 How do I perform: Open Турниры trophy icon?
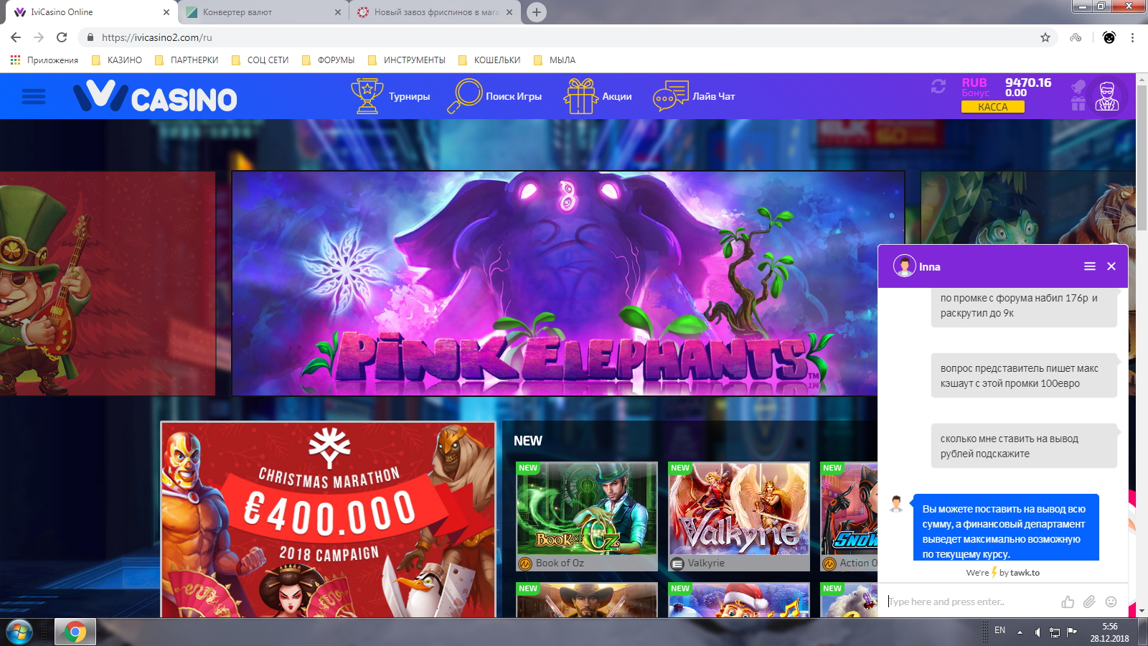(367, 96)
